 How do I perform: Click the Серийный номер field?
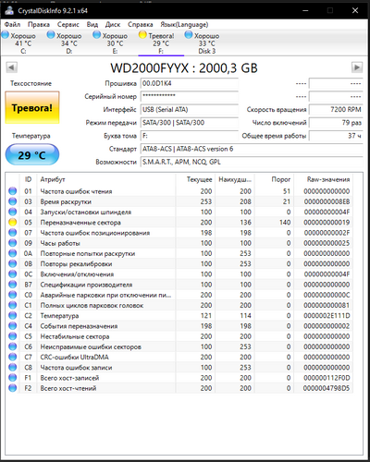click(190, 96)
